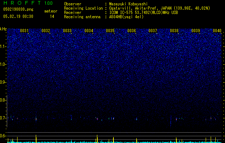
Task: Click the version number 1.00
Action: coord(49,3)
